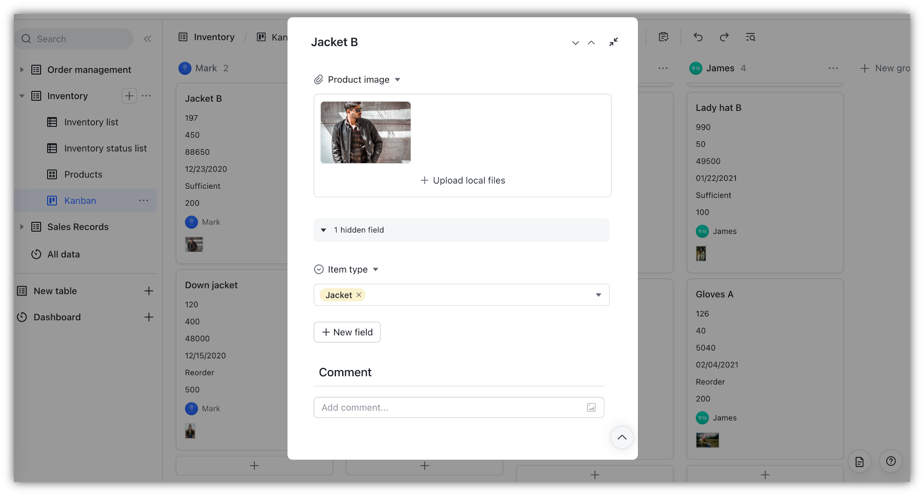The image size is (924, 496).
Task: Click the Product image attachment paperclip icon
Action: click(x=319, y=79)
